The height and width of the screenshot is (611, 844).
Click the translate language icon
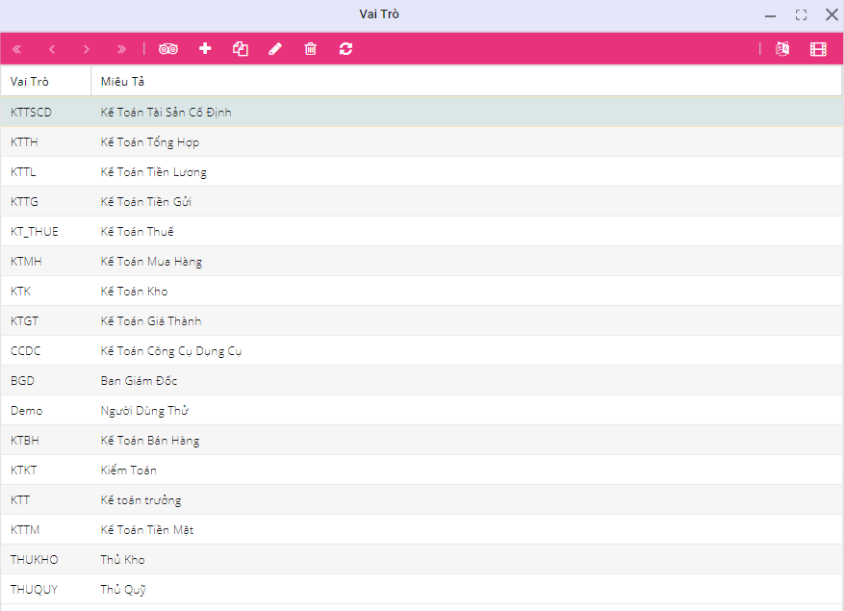point(782,49)
